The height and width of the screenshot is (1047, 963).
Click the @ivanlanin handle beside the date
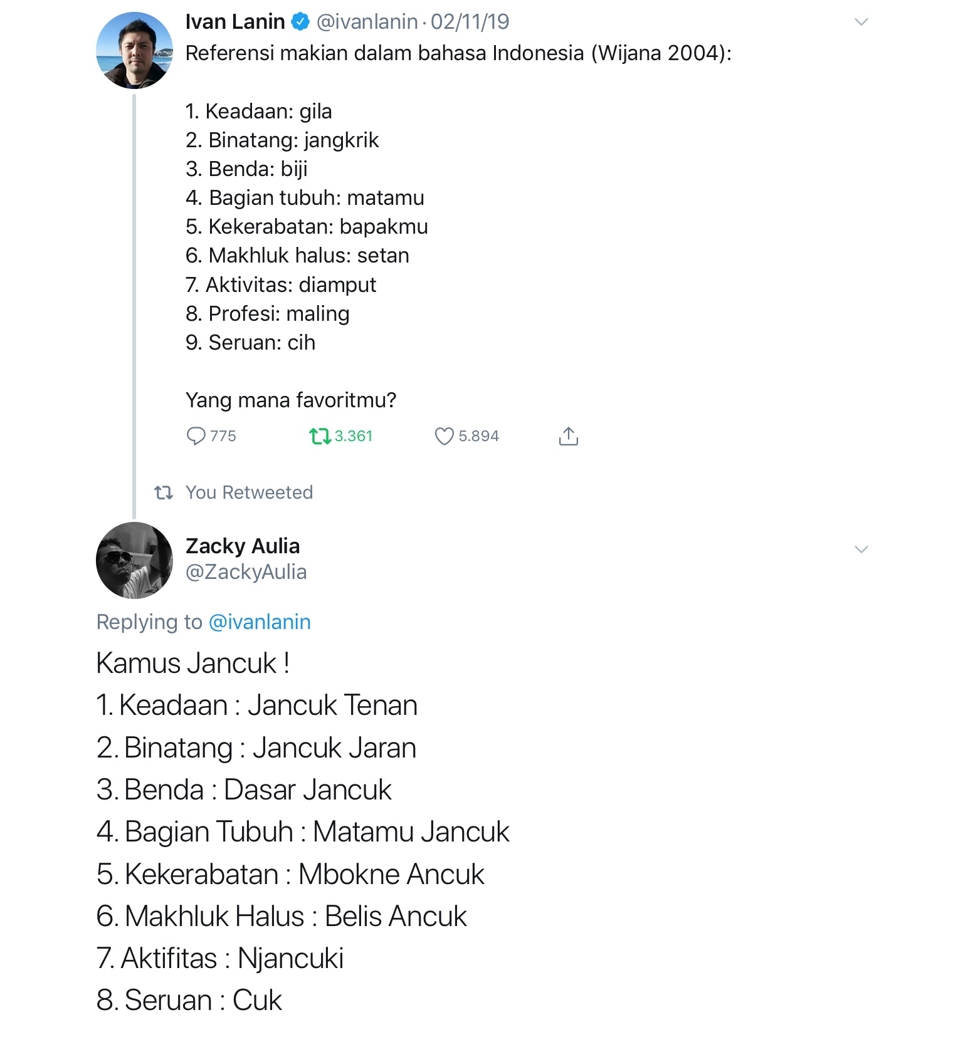(x=367, y=22)
